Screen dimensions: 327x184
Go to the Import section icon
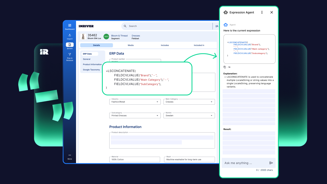pyautogui.click(x=69, y=36)
